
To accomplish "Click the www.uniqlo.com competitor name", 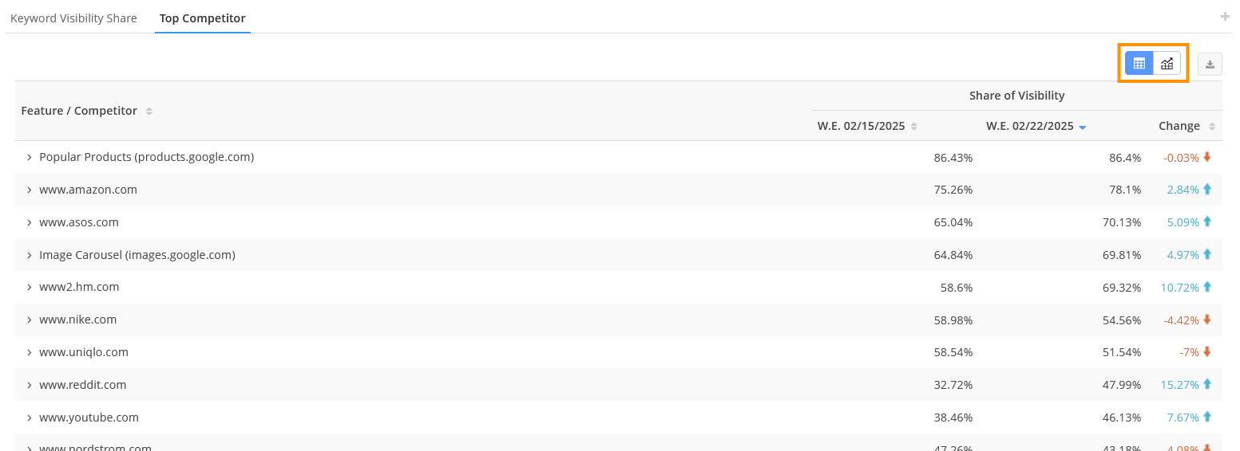I will click(83, 352).
